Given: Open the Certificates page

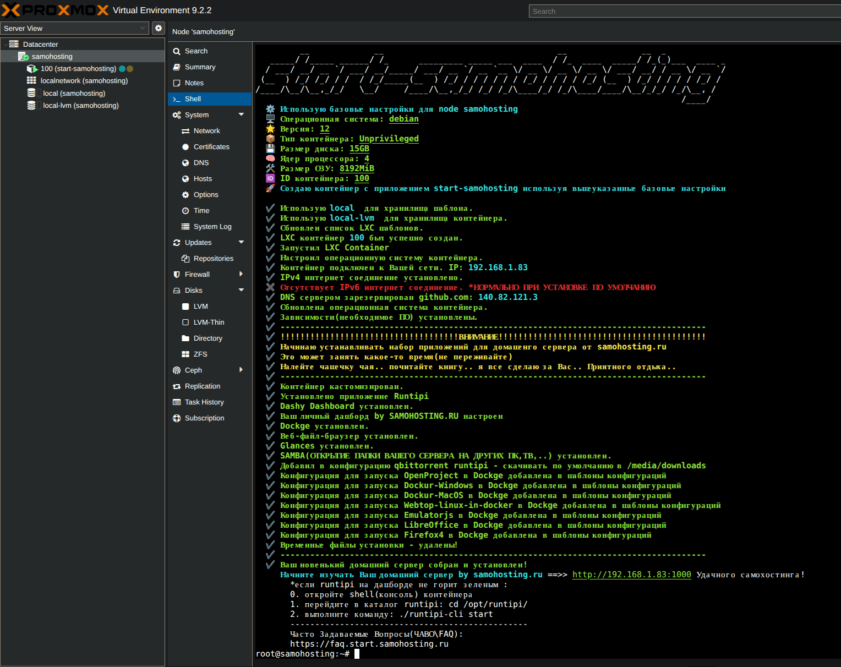Looking at the screenshot, I should [210, 147].
